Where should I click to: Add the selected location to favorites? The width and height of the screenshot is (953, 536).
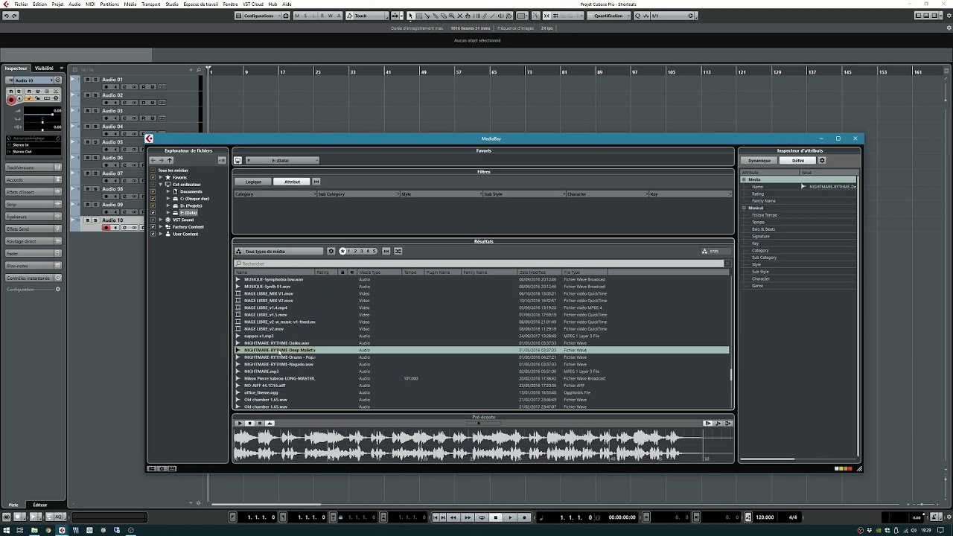tap(222, 160)
